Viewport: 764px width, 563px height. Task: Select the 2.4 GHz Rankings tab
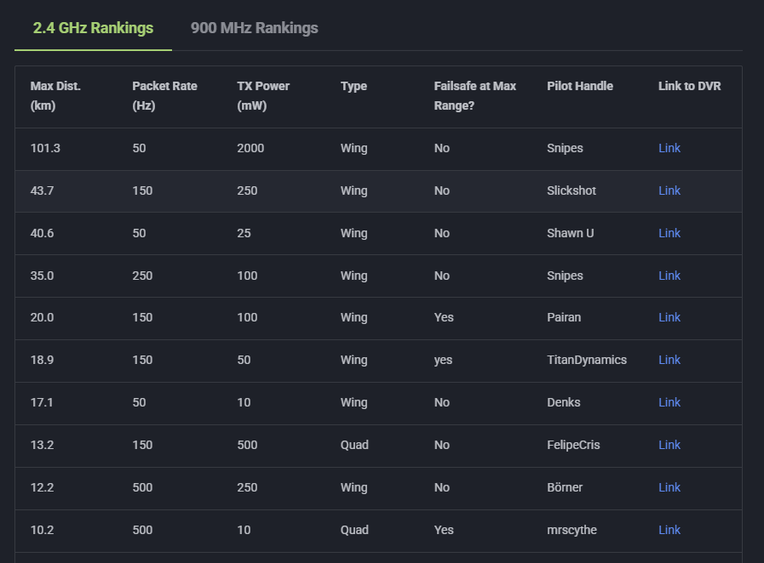pyautogui.click(x=93, y=28)
